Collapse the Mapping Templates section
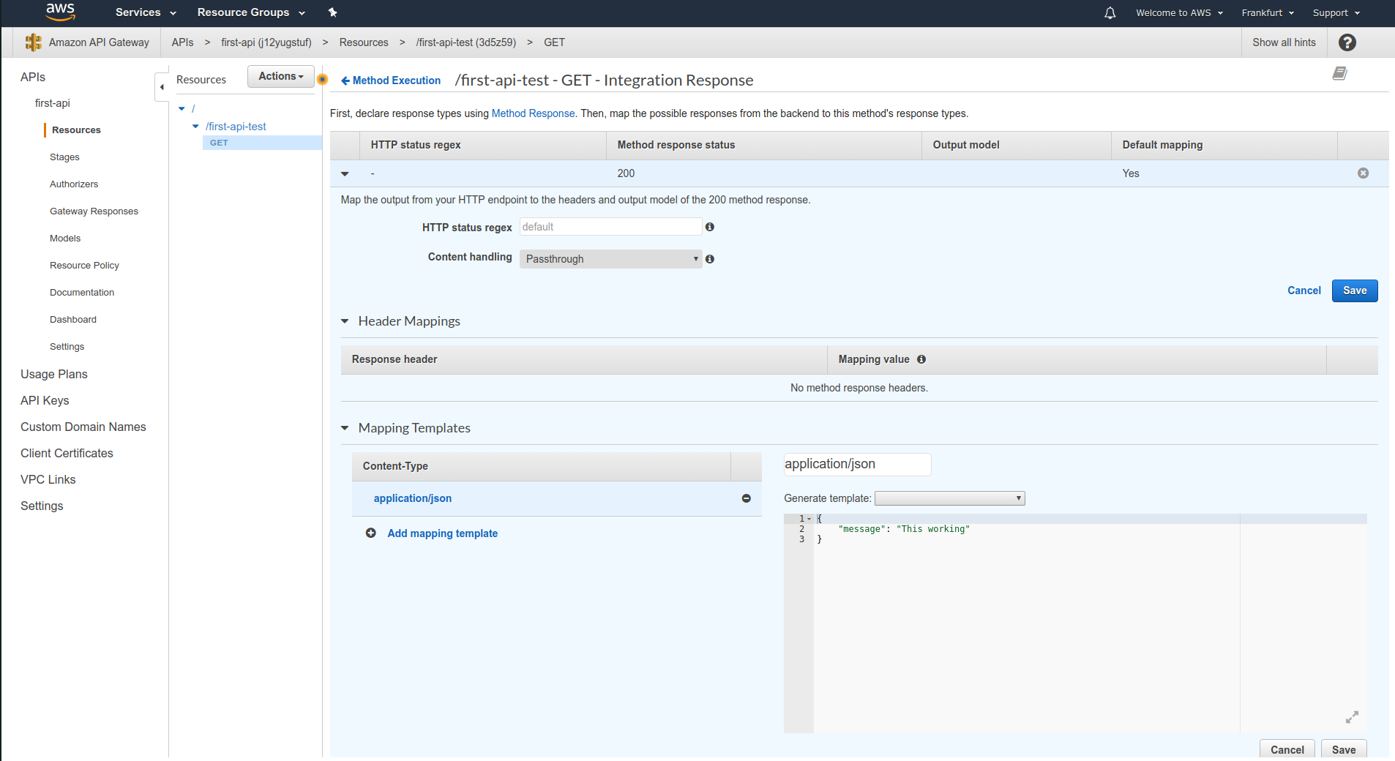The width and height of the screenshot is (1395, 761). click(345, 428)
